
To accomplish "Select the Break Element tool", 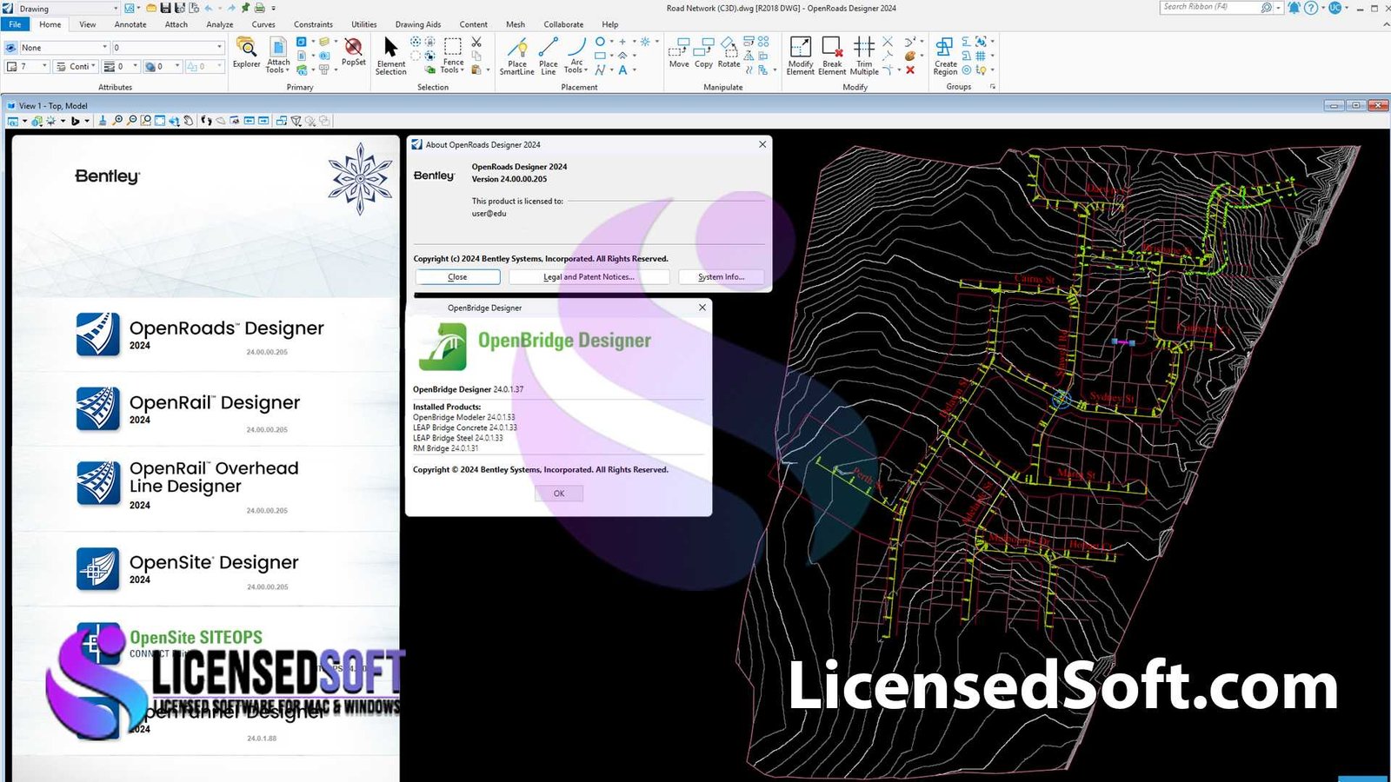I will click(x=832, y=55).
